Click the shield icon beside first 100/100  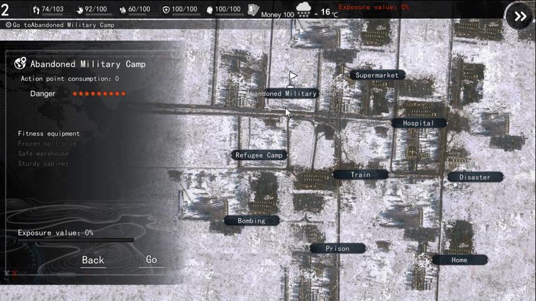pos(166,10)
